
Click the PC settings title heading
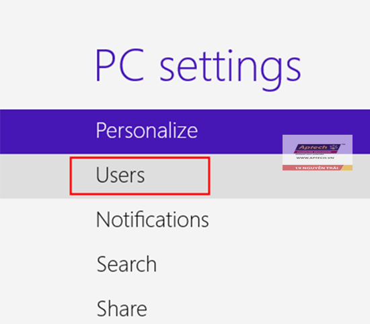[198, 69]
